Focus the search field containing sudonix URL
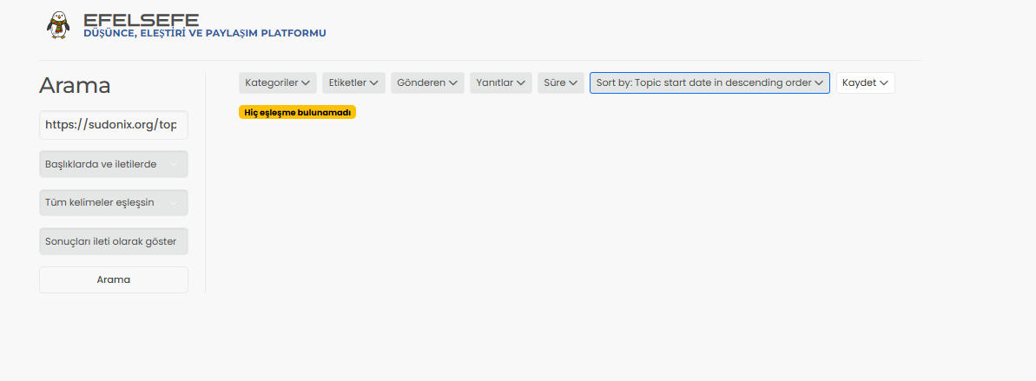Screen dimensions: 1036x381 tap(113, 125)
